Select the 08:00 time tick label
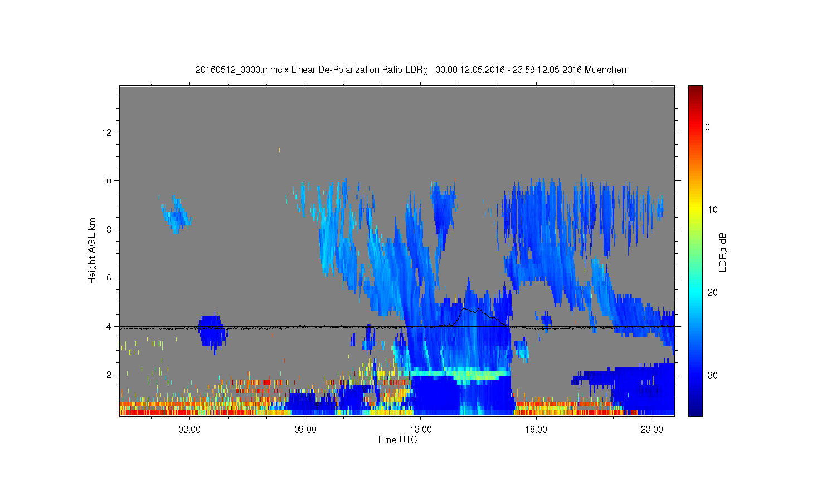This screenshot has width=836, height=501. (305, 430)
